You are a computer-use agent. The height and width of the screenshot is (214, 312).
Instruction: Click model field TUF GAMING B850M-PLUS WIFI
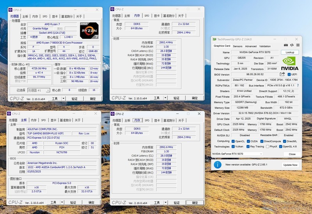49,133
